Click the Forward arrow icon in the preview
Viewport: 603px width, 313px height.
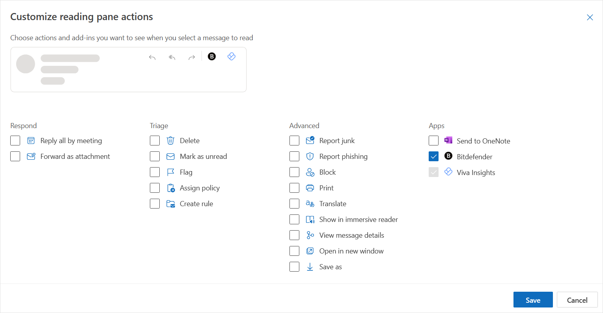pos(192,57)
